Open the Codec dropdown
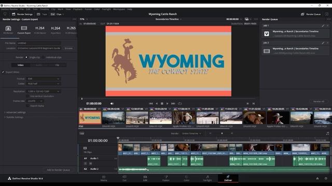This screenshot has width=332, height=186. (44, 84)
